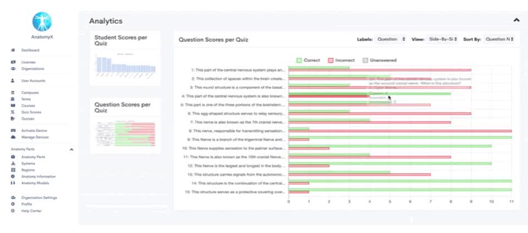Image resolution: width=528 pixels, height=233 pixels.
Task: Open the Help Center link
Action: tap(31, 211)
